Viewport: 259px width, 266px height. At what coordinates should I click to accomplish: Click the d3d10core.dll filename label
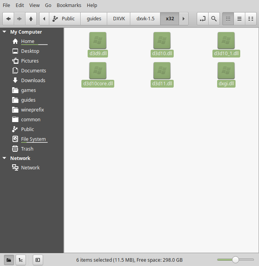click(x=98, y=84)
